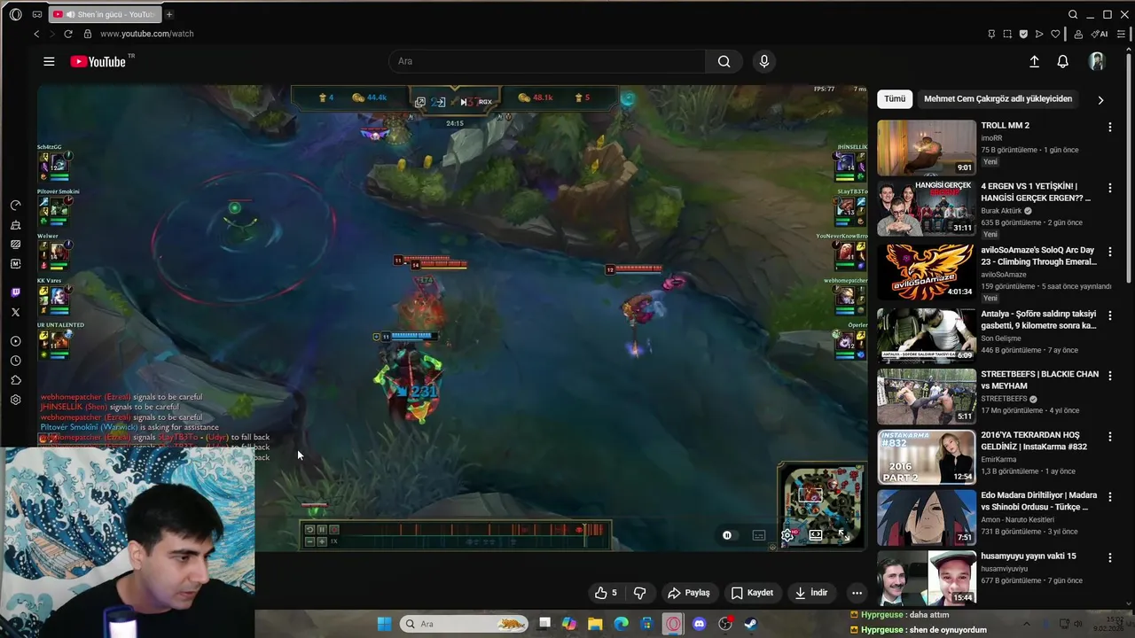Open options for the avilioSoAmaze SoloQ video

point(1109,252)
